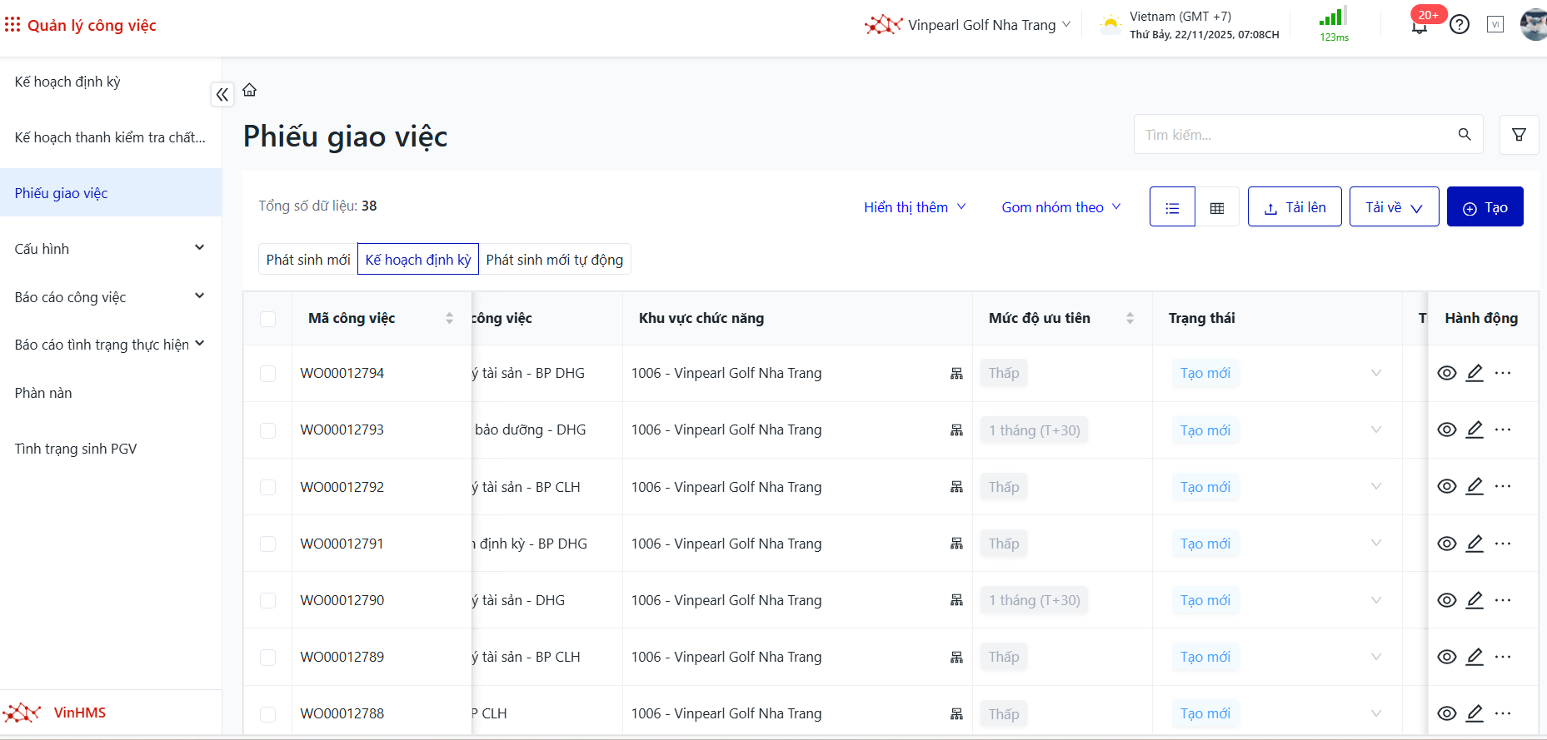This screenshot has height=740, width=1547.
Task: View details of WO00012794 with eye icon
Action: pyautogui.click(x=1447, y=373)
